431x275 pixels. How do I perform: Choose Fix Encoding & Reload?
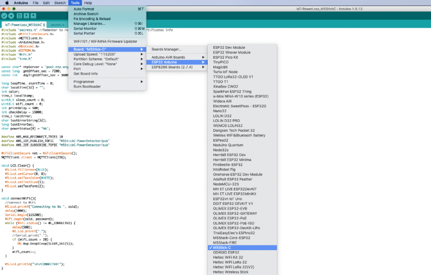coord(107,19)
